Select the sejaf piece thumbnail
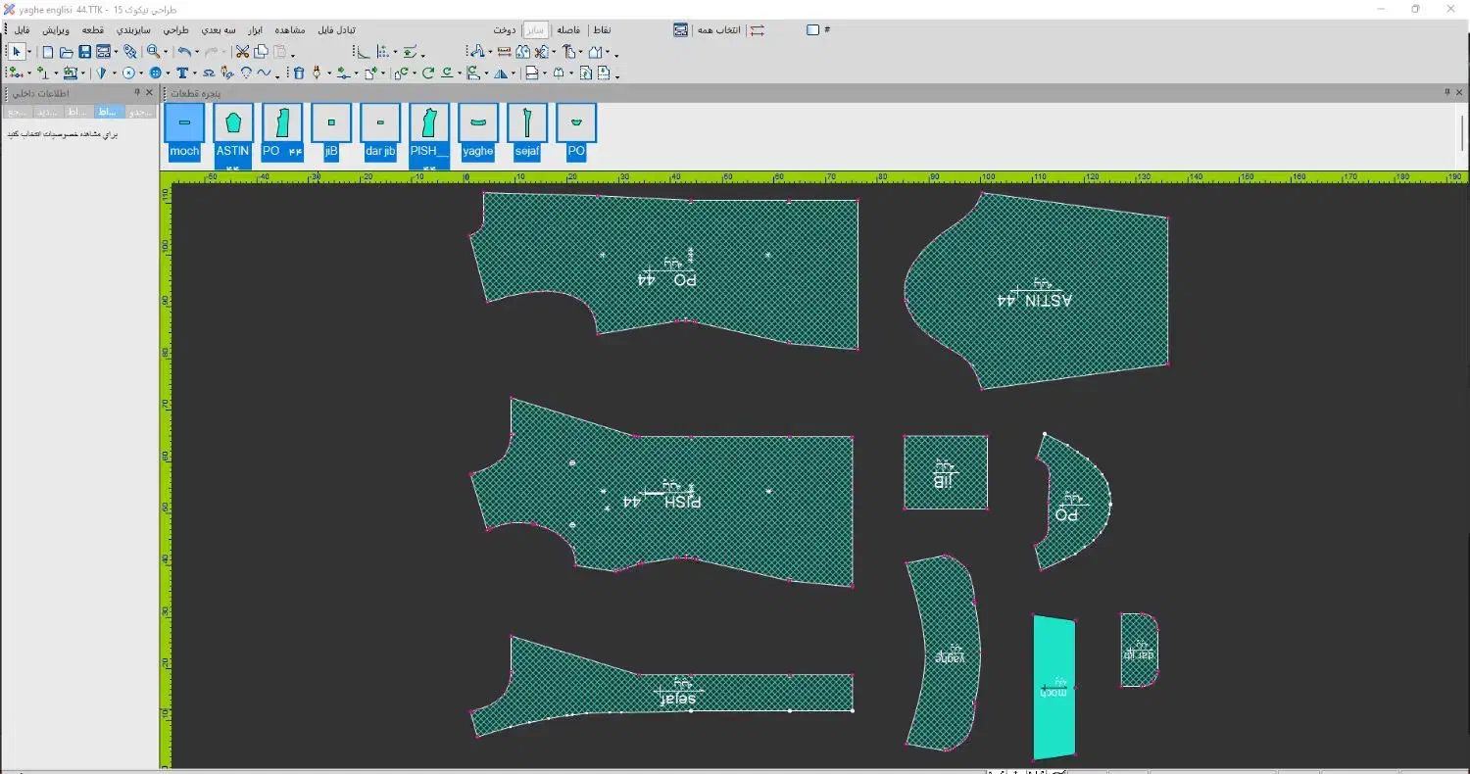 pos(527,123)
